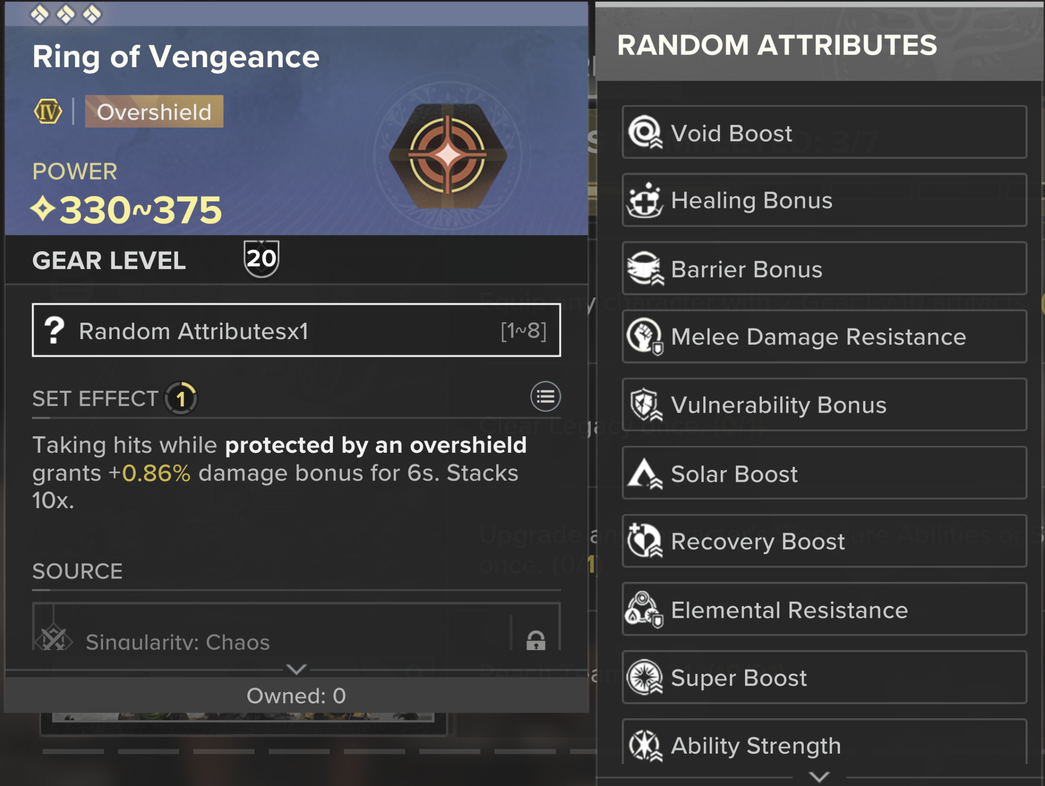Click the Barrier Bonus icon
Screen dimensions: 1045x786
click(644, 269)
